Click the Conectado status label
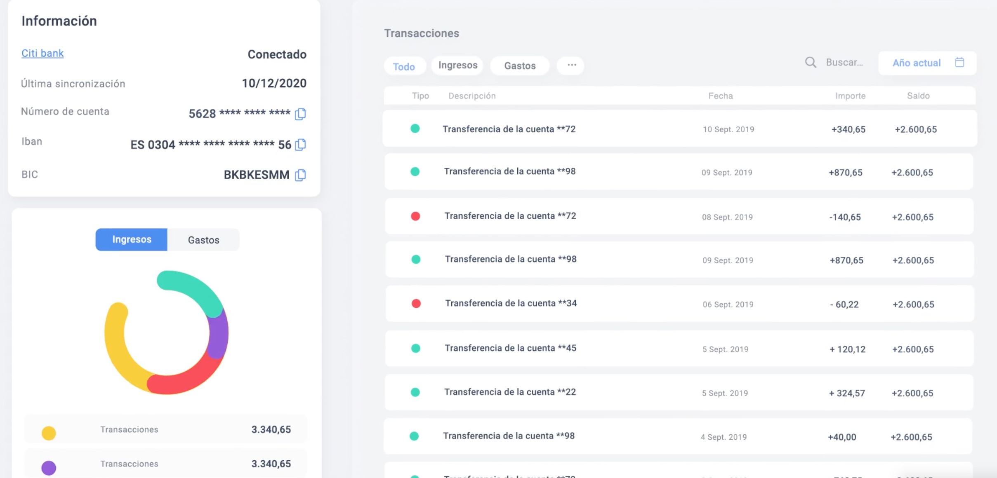Screen dimensions: 997x478 tap(277, 54)
